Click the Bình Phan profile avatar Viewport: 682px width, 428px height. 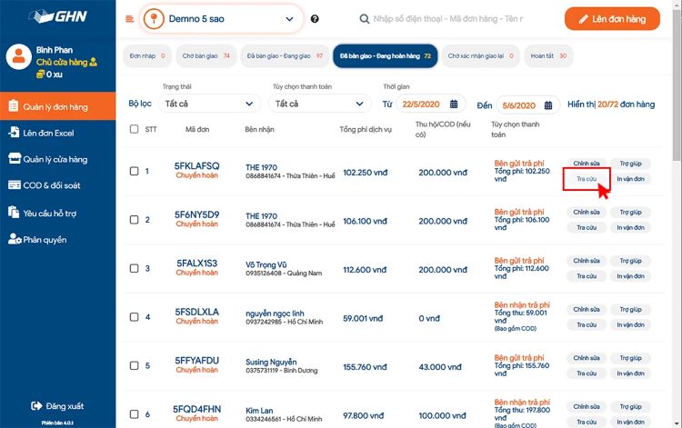(18, 56)
